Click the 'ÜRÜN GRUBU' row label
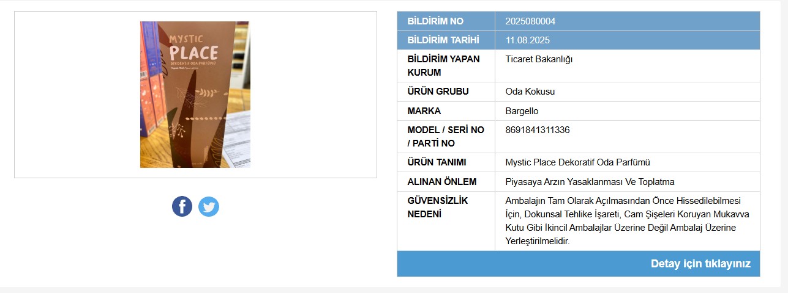 coord(438,92)
